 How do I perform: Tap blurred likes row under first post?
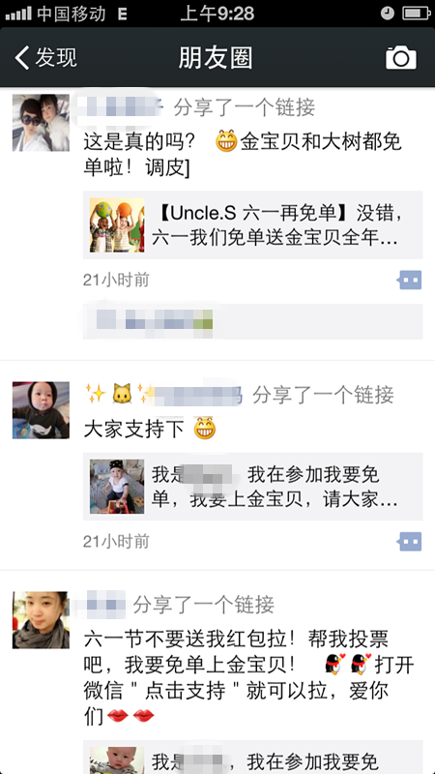(x=252, y=321)
